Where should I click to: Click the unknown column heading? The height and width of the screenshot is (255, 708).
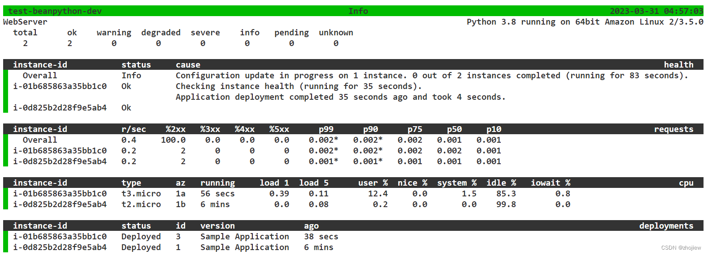(336, 33)
